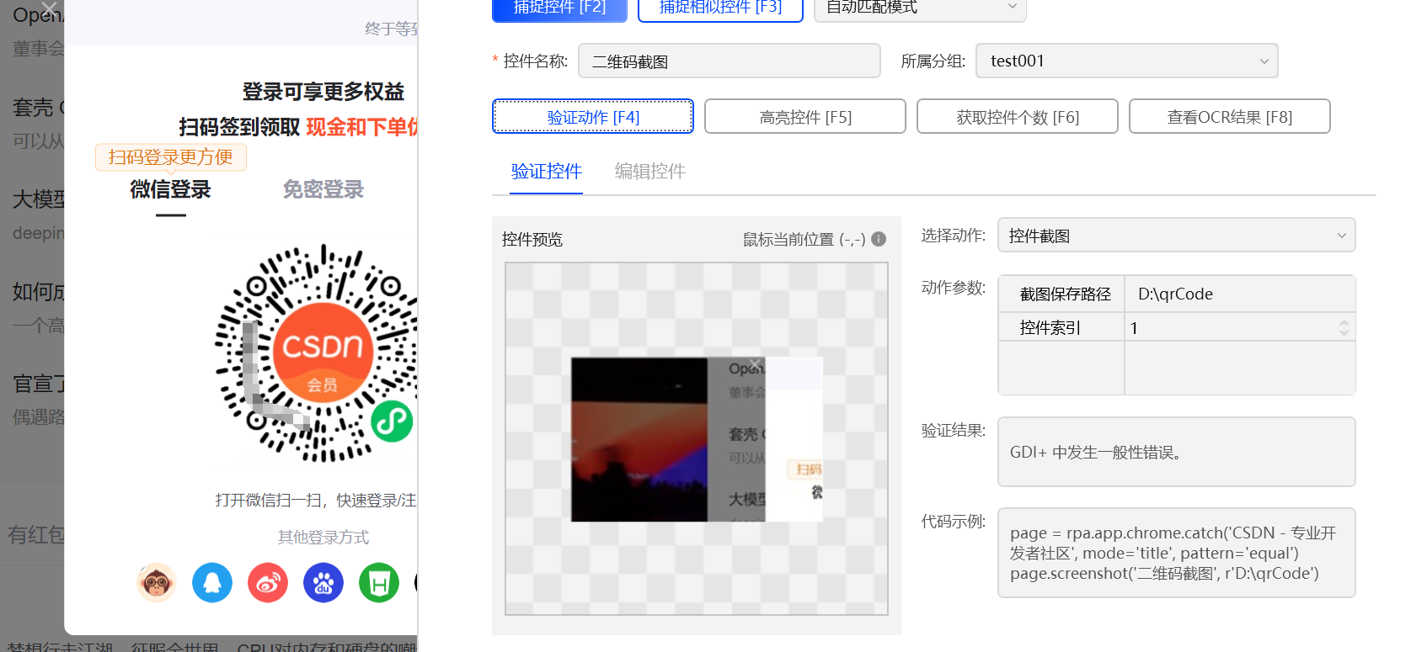Decrease 控件索引 with the down arrow

click(x=1344, y=333)
